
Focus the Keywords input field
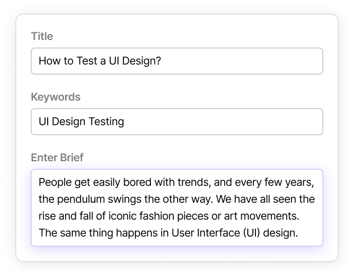(x=176, y=122)
